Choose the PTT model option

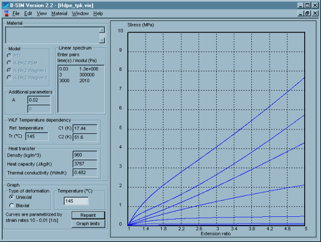[x=8, y=54]
